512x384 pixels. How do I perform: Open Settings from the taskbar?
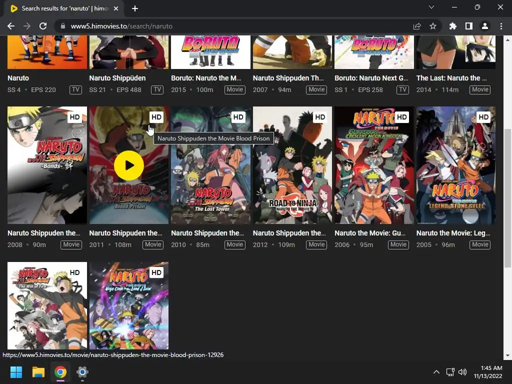82,372
